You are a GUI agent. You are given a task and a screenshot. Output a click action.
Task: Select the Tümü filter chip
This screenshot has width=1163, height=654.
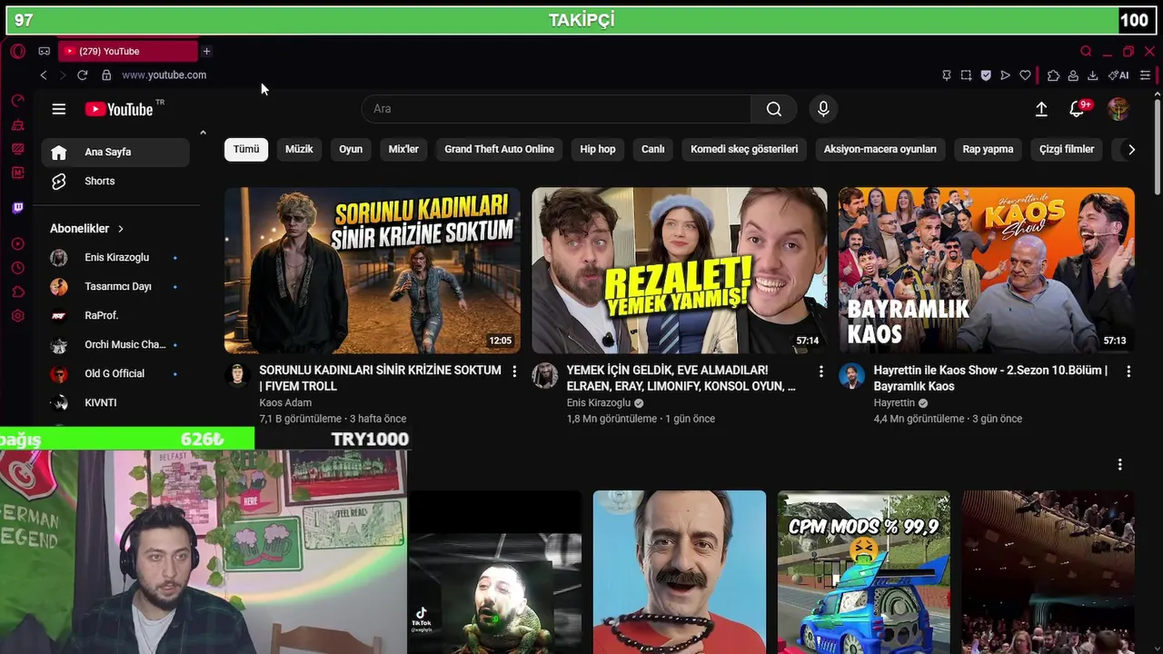(x=246, y=149)
